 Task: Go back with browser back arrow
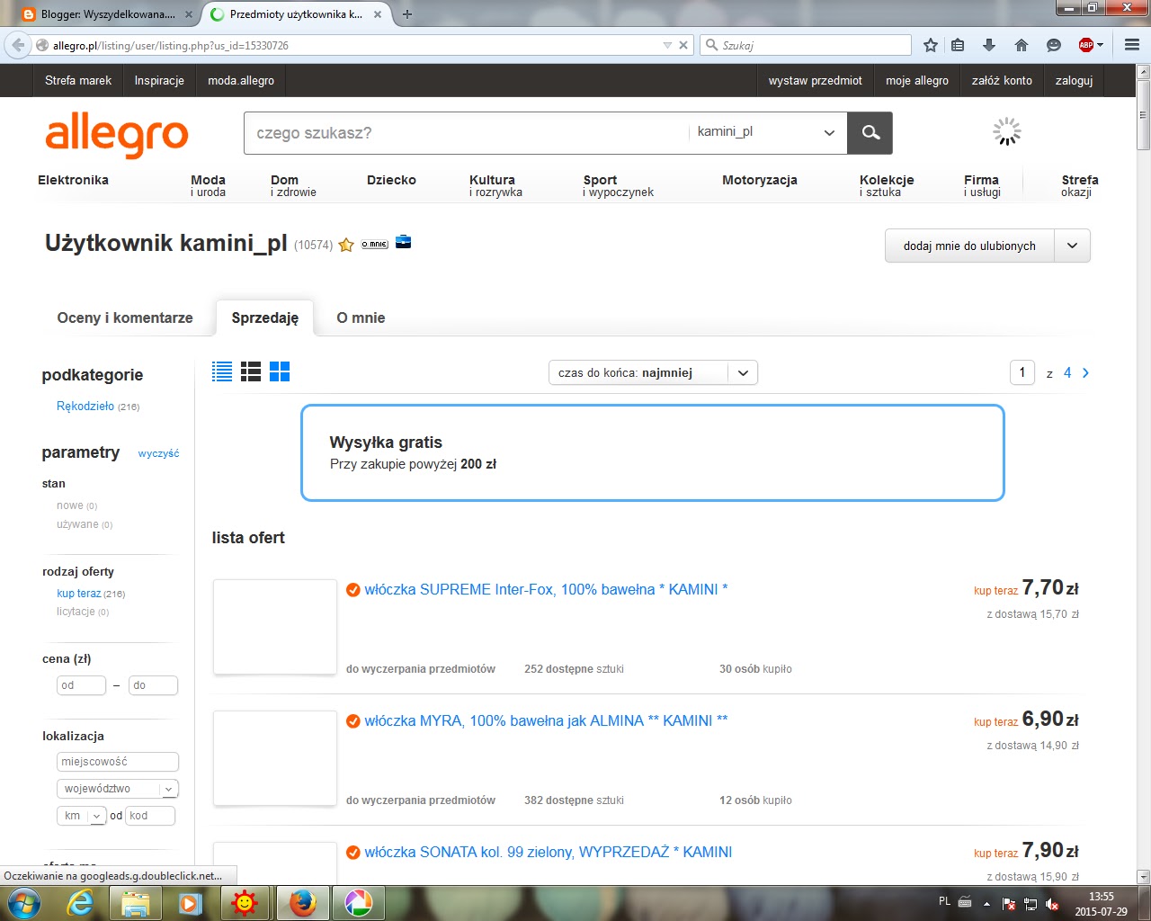18,45
